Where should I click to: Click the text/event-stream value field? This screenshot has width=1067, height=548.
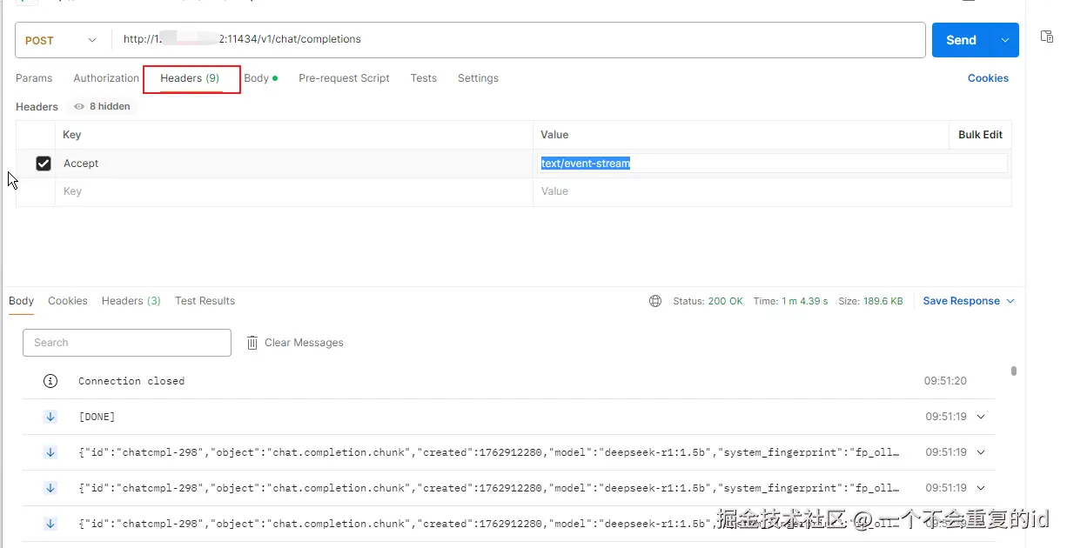click(x=773, y=164)
